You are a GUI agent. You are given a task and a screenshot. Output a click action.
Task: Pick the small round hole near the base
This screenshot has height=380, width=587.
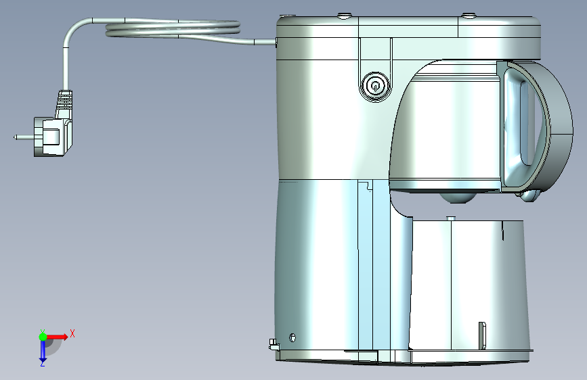click(292, 337)
